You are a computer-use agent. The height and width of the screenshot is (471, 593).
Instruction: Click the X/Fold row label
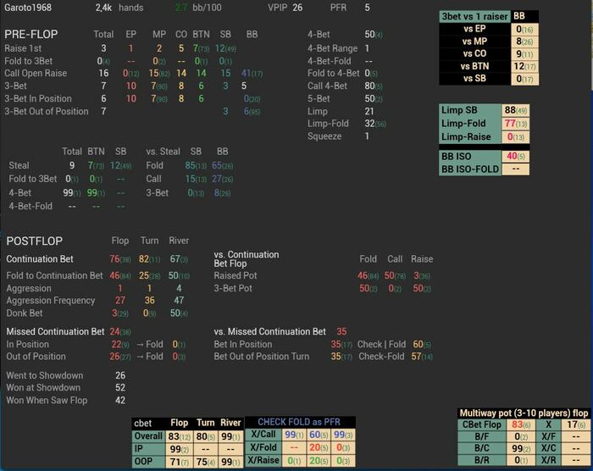(263, 447)
